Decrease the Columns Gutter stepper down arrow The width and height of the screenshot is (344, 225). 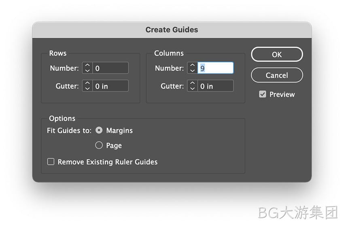pos(192,89)
